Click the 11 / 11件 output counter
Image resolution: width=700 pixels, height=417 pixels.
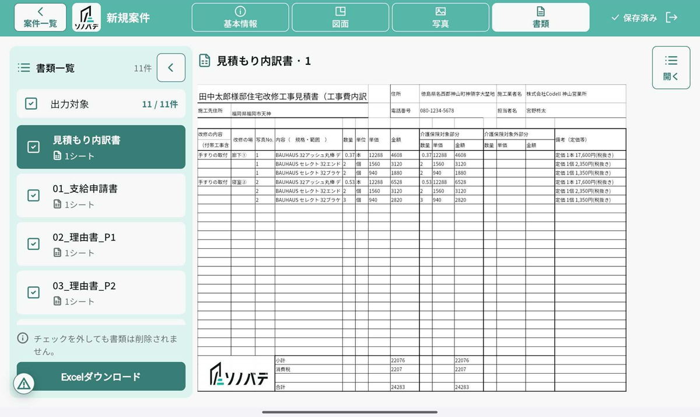(160, 104)
